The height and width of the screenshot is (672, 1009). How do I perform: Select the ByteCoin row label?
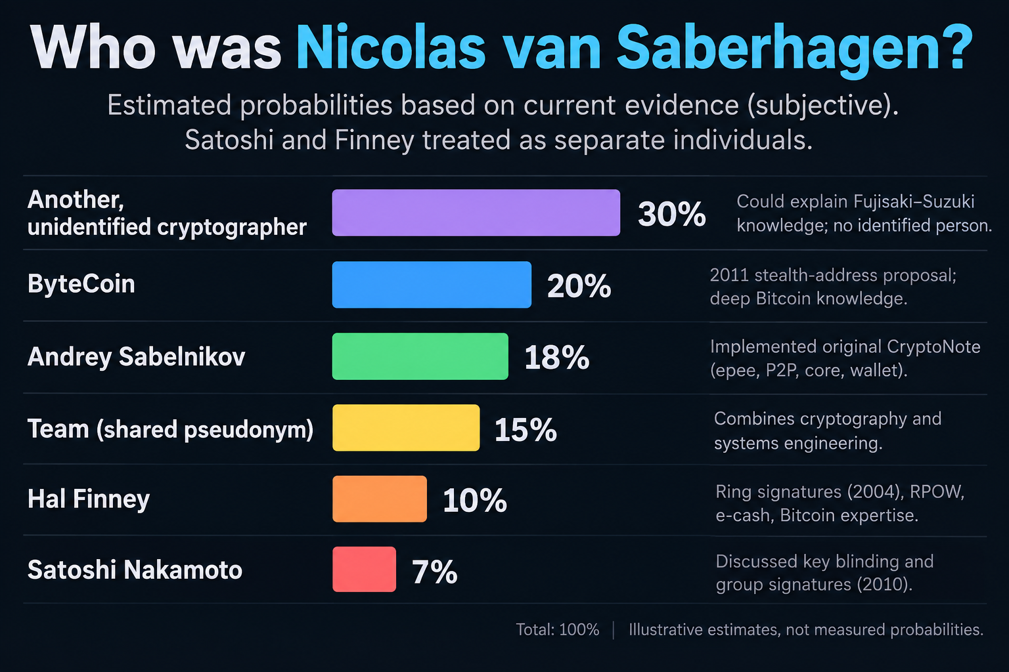point(81,284)
